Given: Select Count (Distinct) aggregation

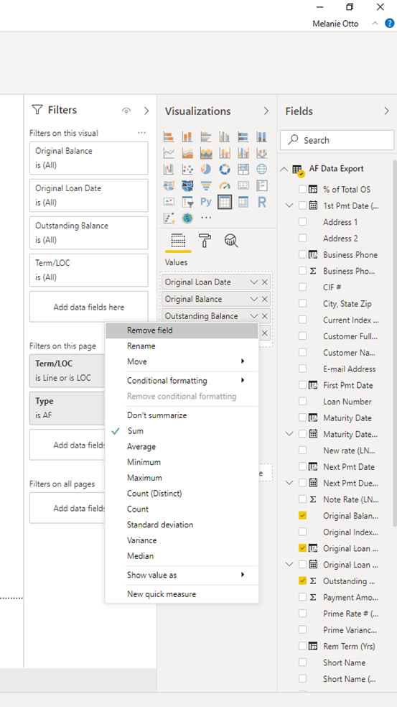Looking at the screenshot, I should click(x=182, y=494).
